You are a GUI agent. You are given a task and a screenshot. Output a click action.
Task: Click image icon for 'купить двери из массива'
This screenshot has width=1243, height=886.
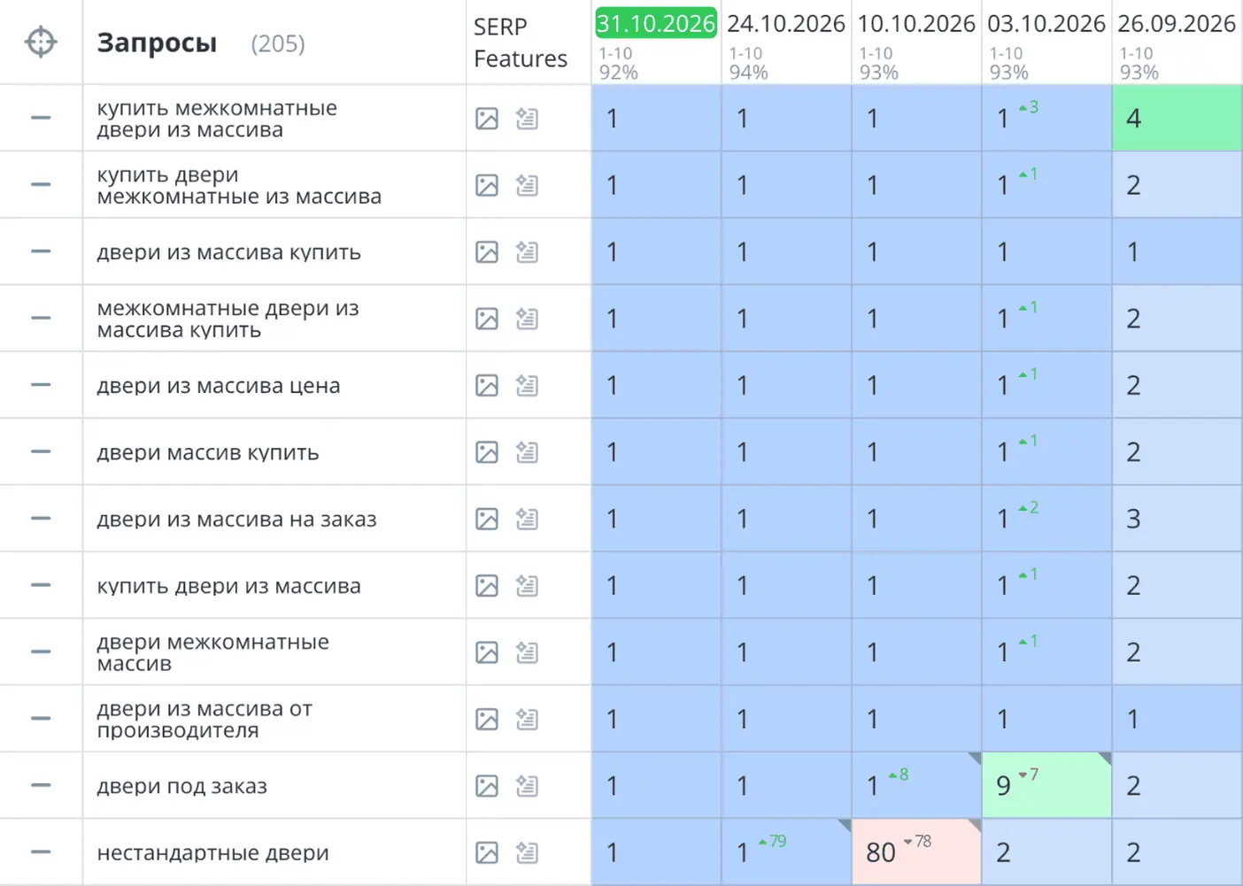(x=487, y=585)
